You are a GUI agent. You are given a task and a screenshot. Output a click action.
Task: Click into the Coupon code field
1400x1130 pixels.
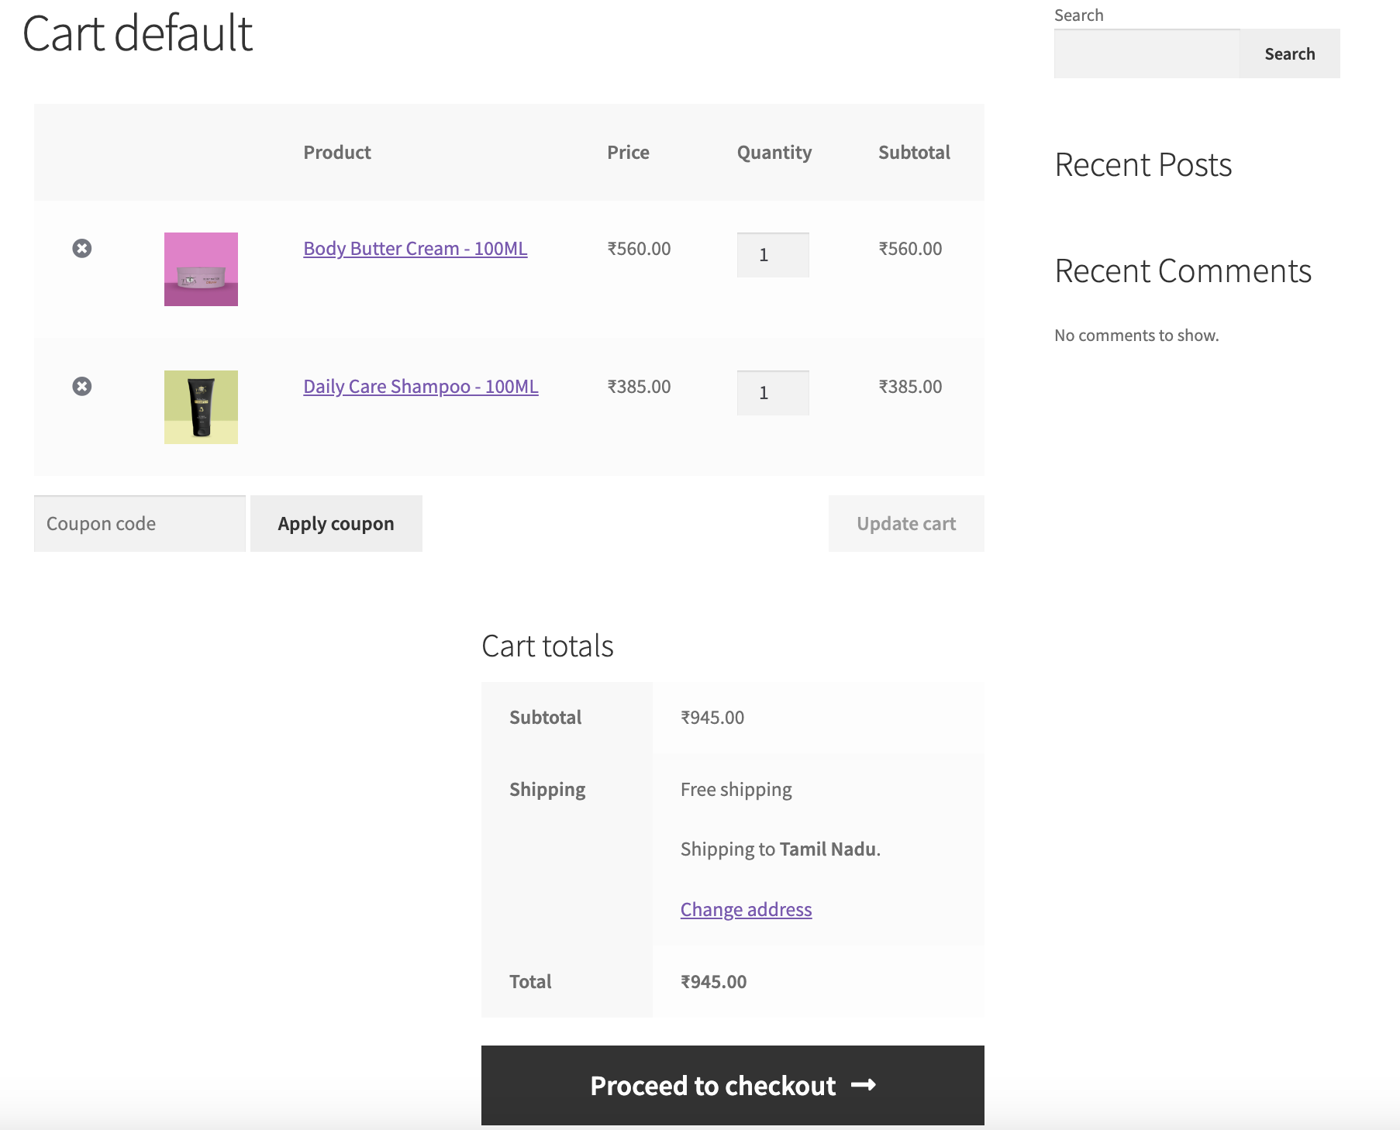(x=140, y=524)
